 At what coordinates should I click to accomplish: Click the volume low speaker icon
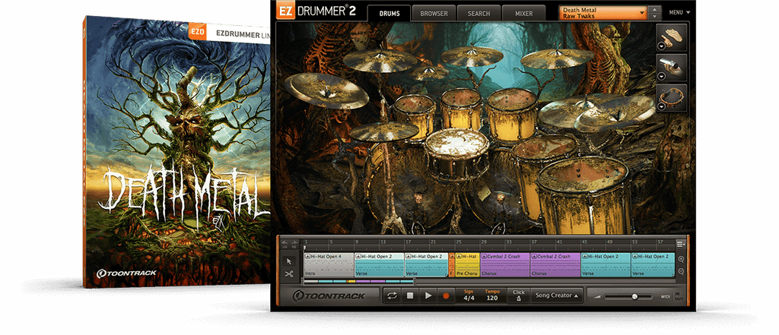tap(597, 297)
